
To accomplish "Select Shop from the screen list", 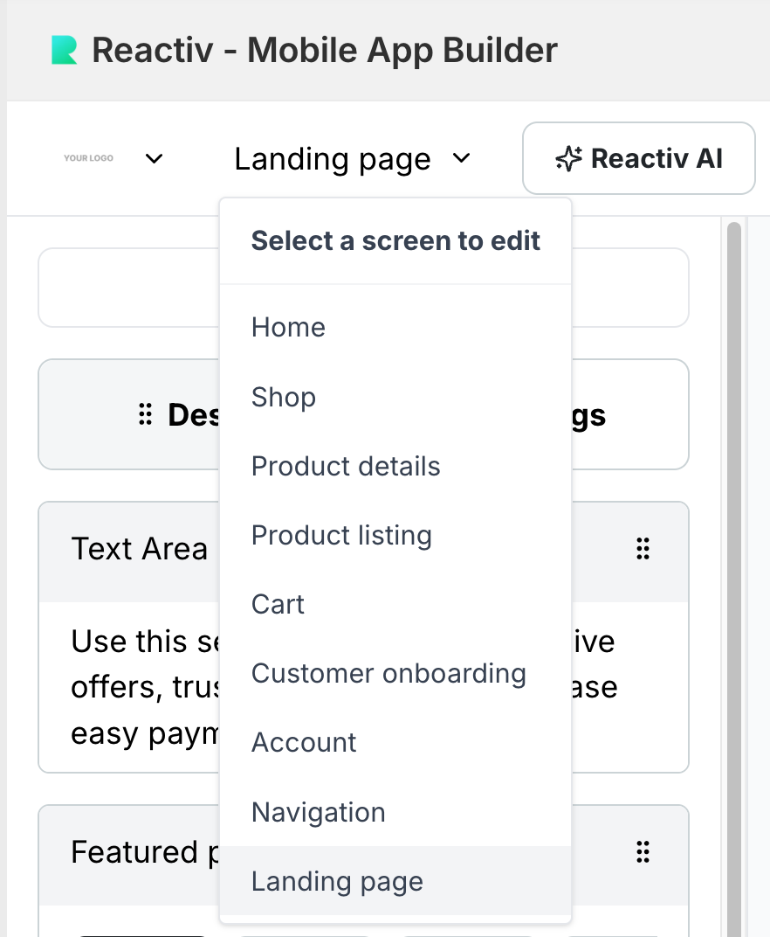I will 284,397.
